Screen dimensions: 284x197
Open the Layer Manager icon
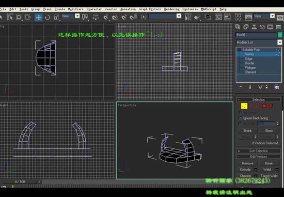208,18
